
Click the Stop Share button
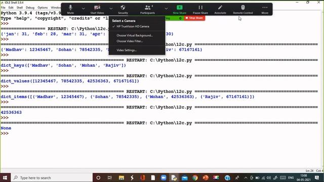click(x=194, y=18)
